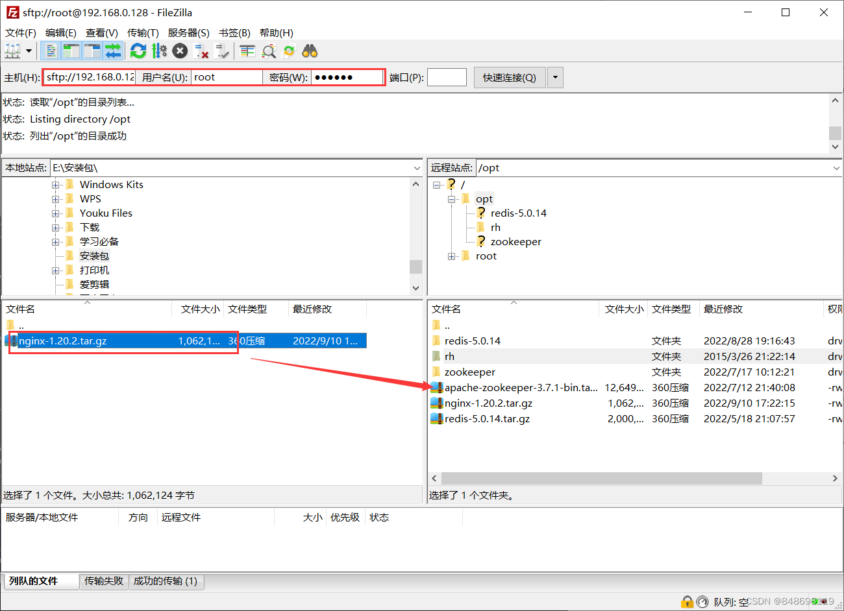Toggle synchronized browsing

coord(289,51)
